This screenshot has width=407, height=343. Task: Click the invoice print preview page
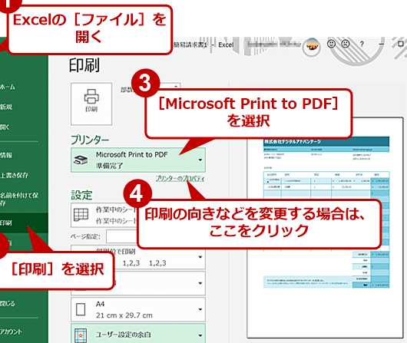point(325,227)
